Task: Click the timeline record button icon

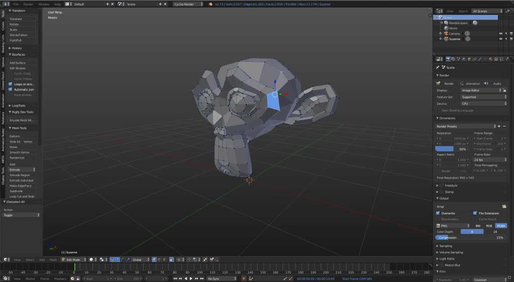Action: 243,278
